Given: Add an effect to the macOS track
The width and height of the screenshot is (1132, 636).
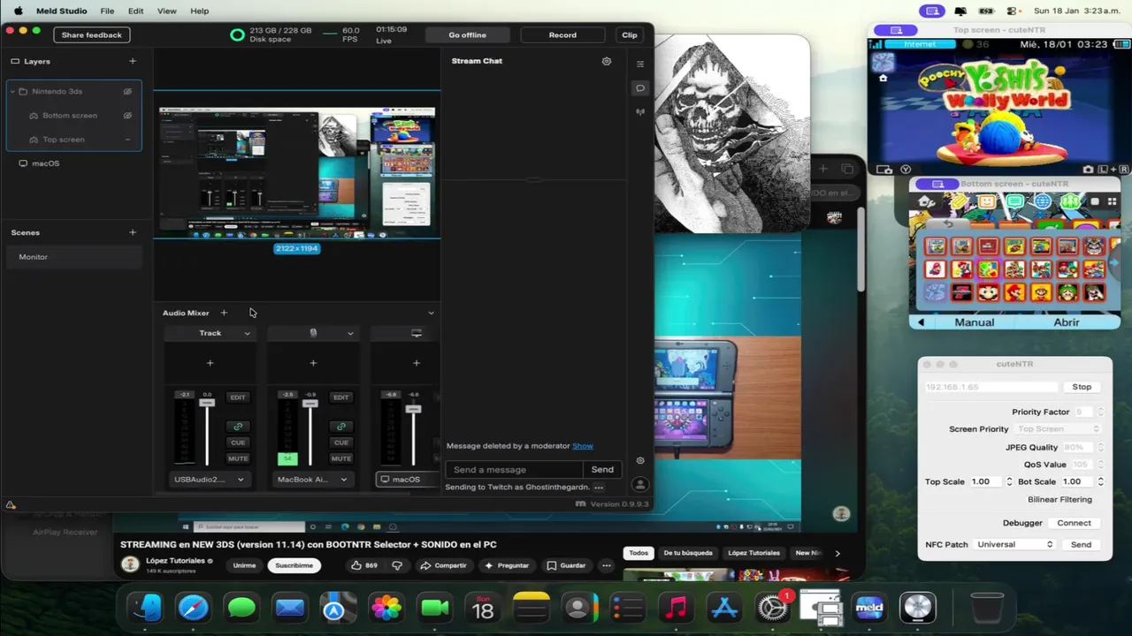Looking at the screenshot, I should (x=417, y=363).
